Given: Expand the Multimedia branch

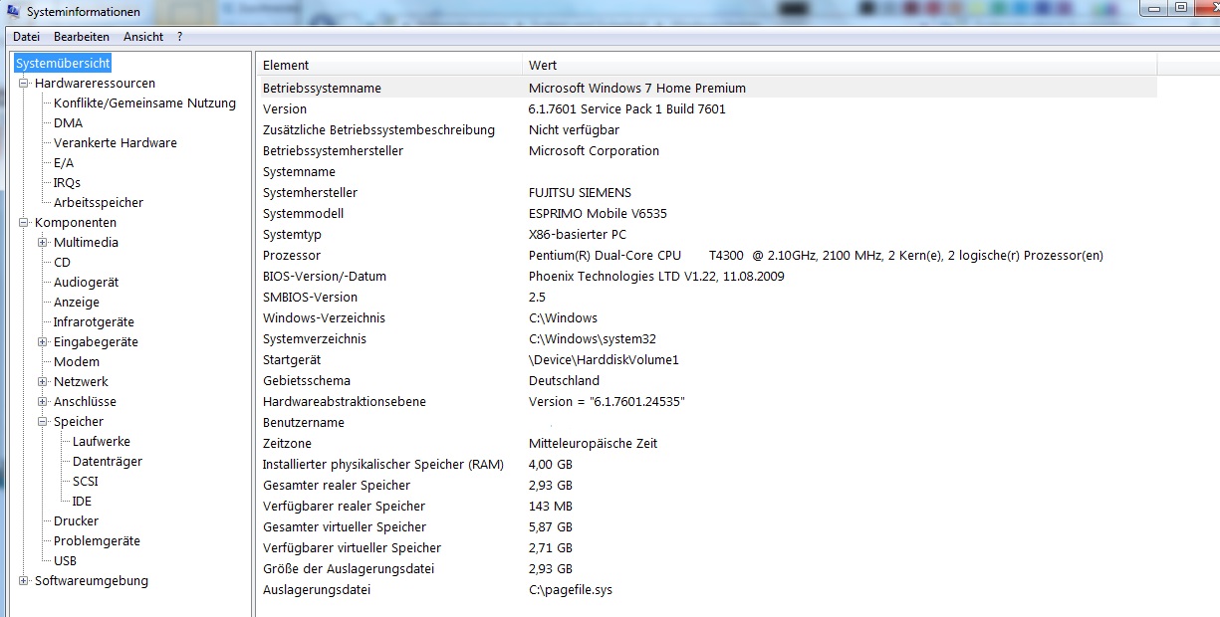Looking at the screenshot, I should pyautogui.click(x=41, y=242).
